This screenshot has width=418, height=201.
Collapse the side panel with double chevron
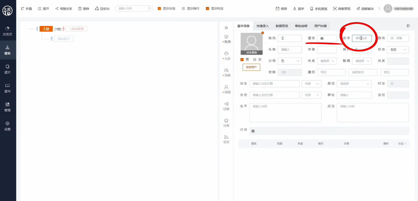(226, 28)
